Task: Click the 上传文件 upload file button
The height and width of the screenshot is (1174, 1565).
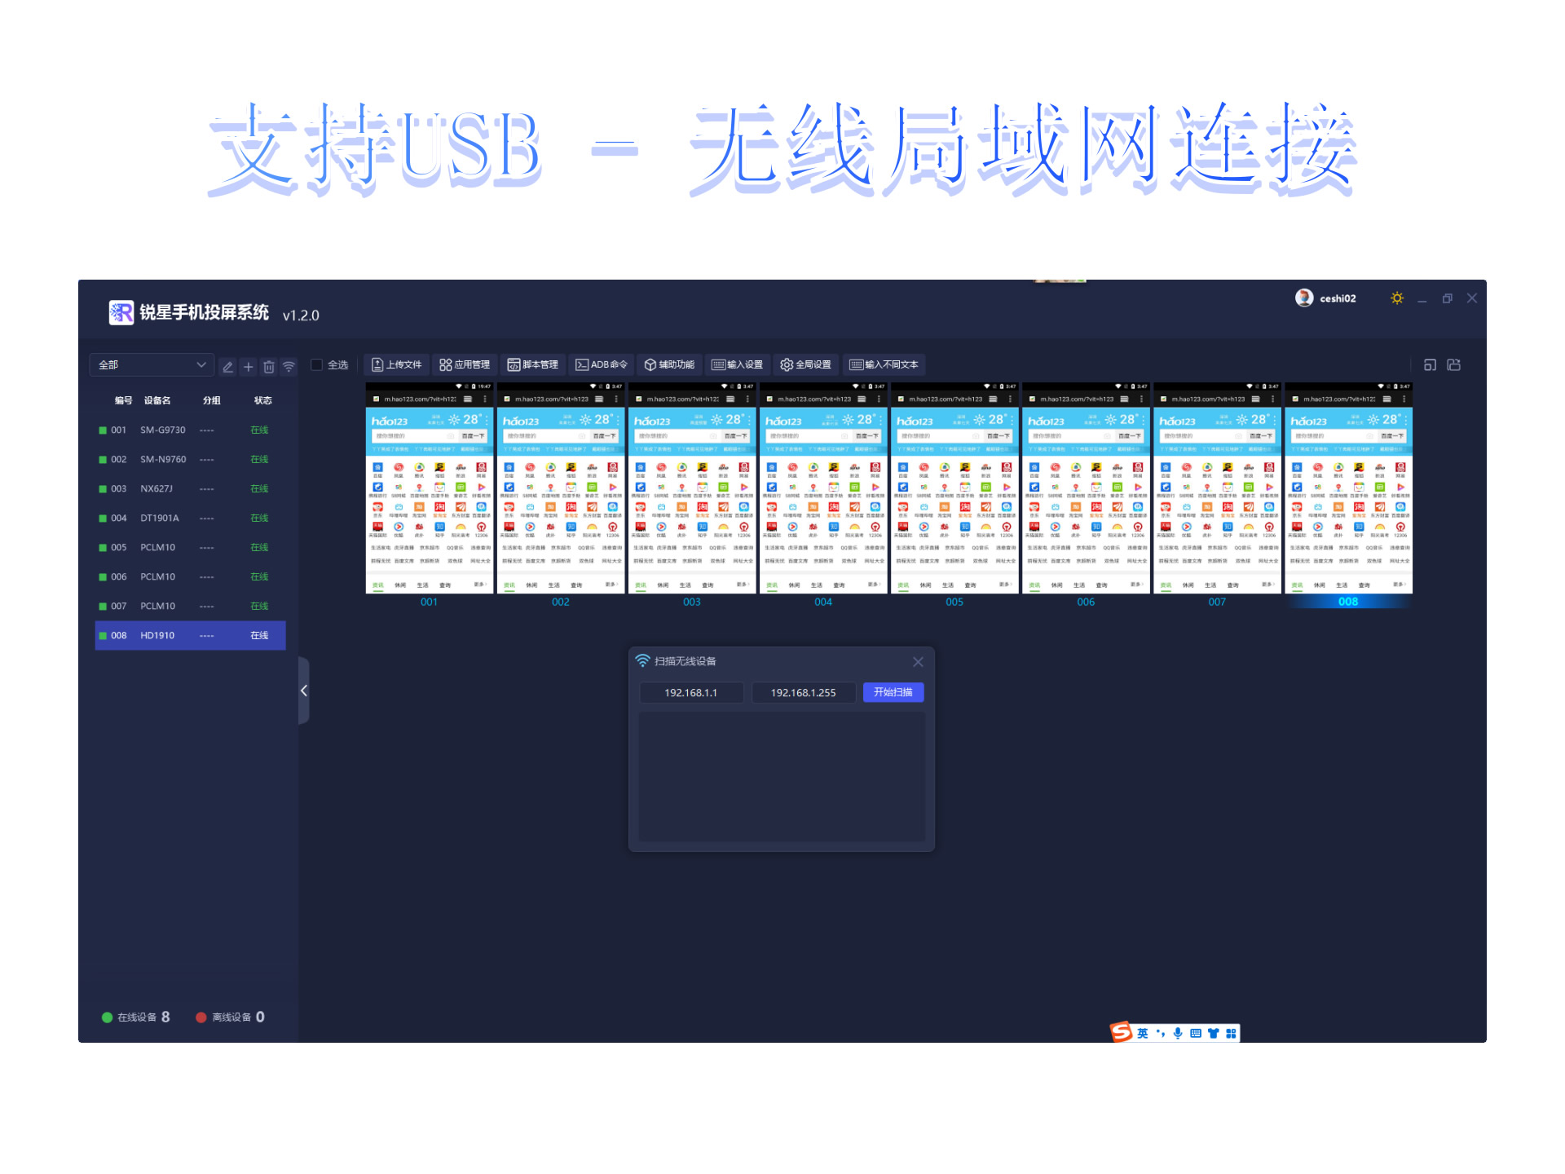Action: coord(397,364)
